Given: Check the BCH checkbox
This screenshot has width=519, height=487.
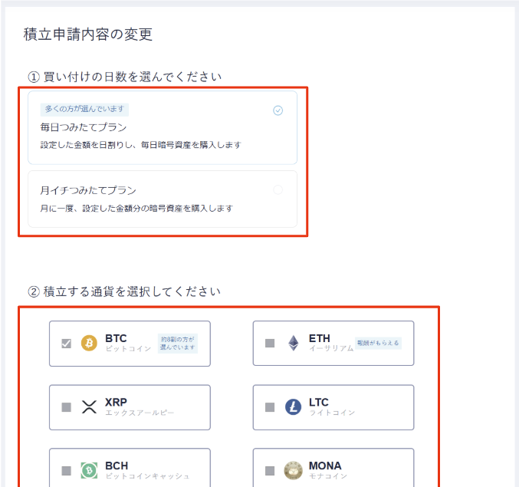Looking at the screenshot, I should 66,470.
